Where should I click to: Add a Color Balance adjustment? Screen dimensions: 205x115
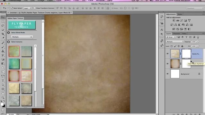point(176,25)
